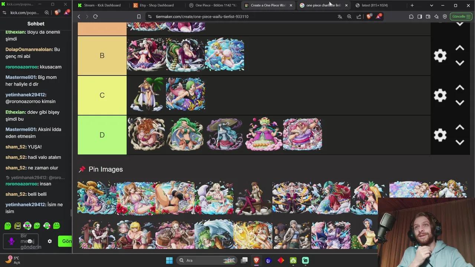Click the share page icon in the browser toolbar
475x267 pixels.
[x=359, y=16]
